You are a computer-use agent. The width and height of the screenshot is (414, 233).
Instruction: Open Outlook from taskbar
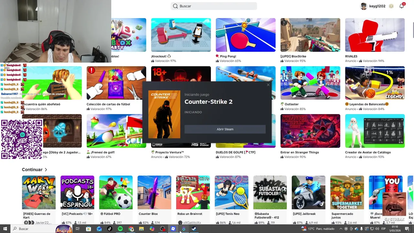(99, 229)
